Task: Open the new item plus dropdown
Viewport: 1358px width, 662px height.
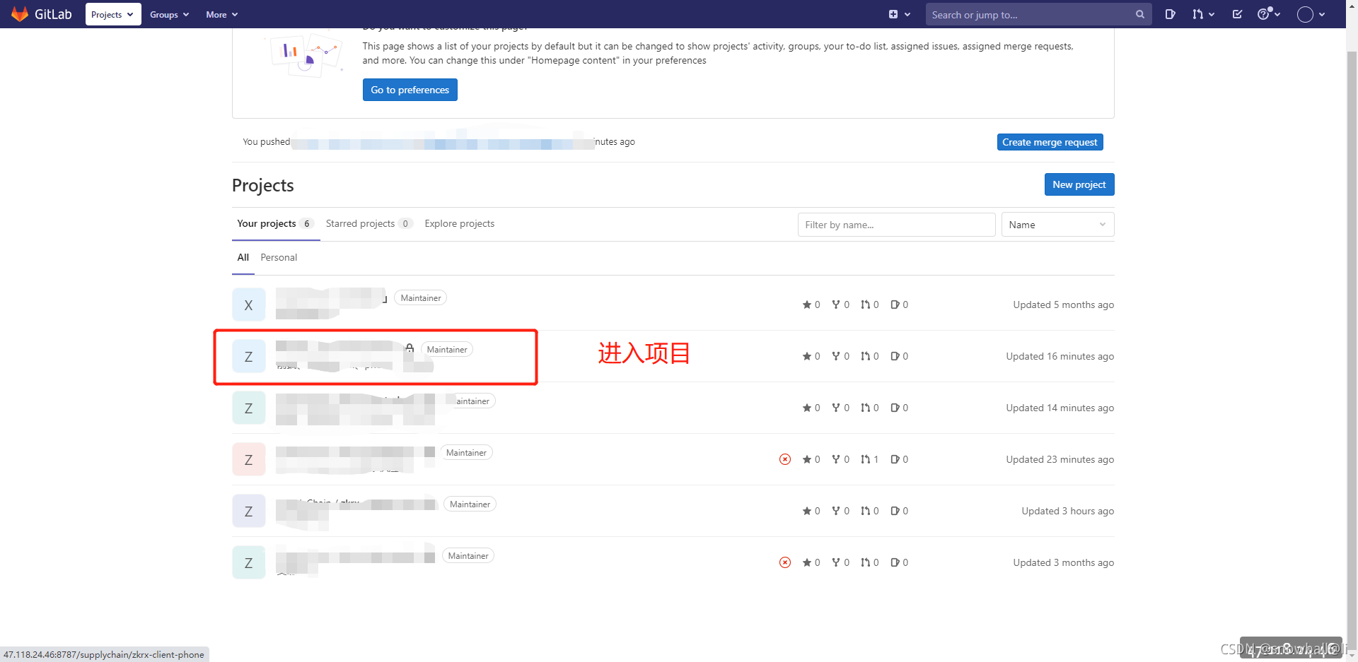Action: (x=899, y=14)
